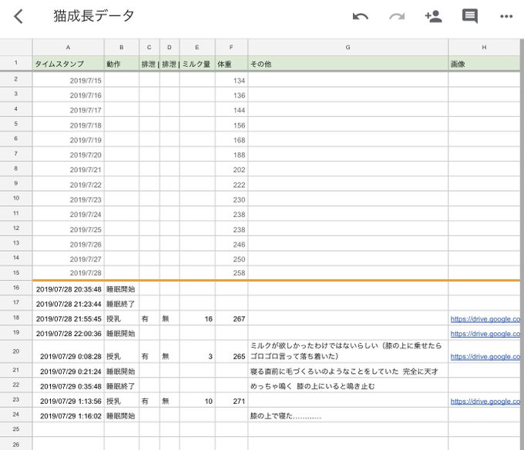Select the weight cell 271
Viewport: 524px width, 450px height.
click(231, 402)
